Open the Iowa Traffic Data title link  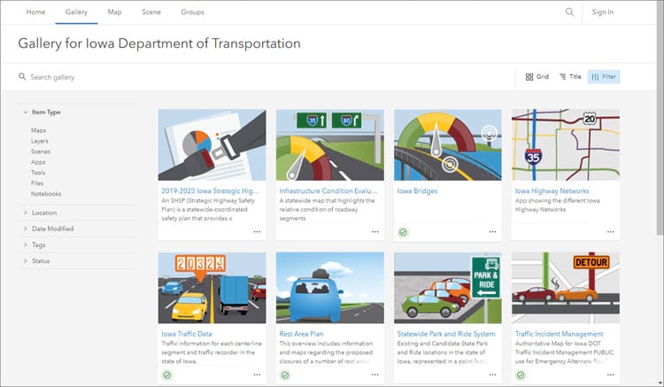point(186,334)
